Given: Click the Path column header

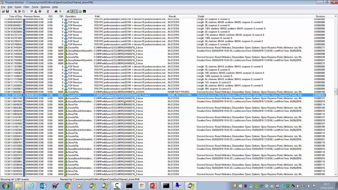Looking at the screenshot, I should point(130,16).
